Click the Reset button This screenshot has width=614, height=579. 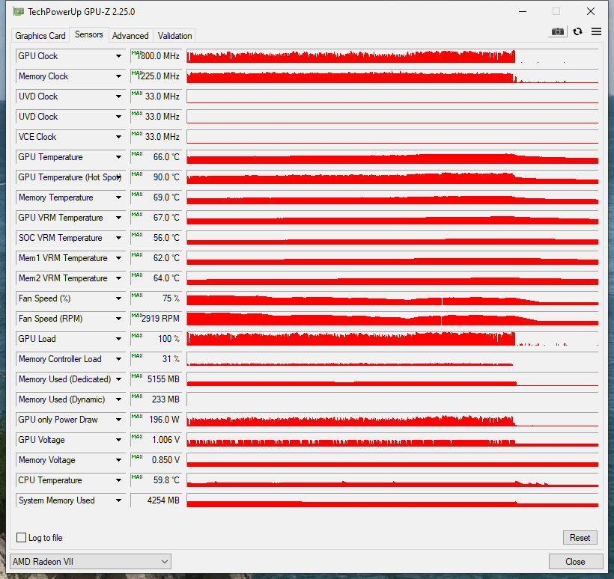pyautogui.click(x=580, y=538)
